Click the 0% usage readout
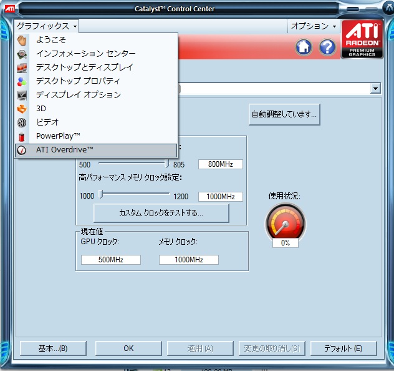The height and width of the screenshot is (371, 394). pos(286,243)
